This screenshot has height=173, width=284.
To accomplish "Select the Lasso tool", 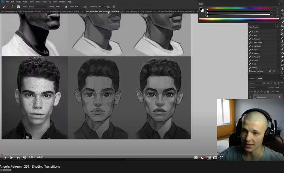I will coord(282,19).
